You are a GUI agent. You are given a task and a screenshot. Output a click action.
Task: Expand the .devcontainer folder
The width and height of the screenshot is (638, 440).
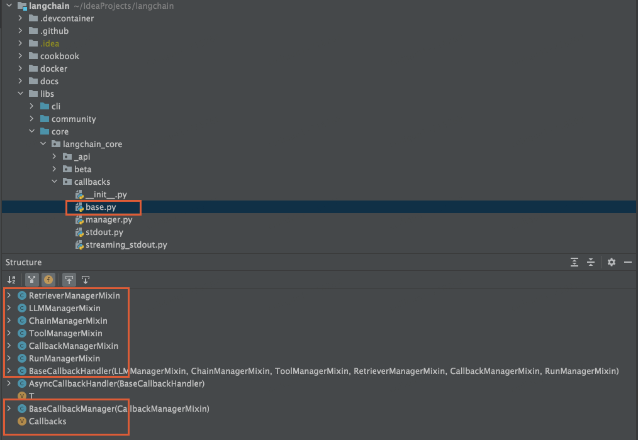20,18
